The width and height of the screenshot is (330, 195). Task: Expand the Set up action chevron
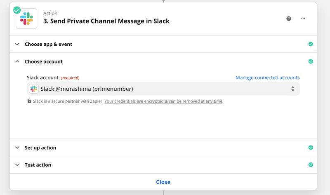pos(17,148)
